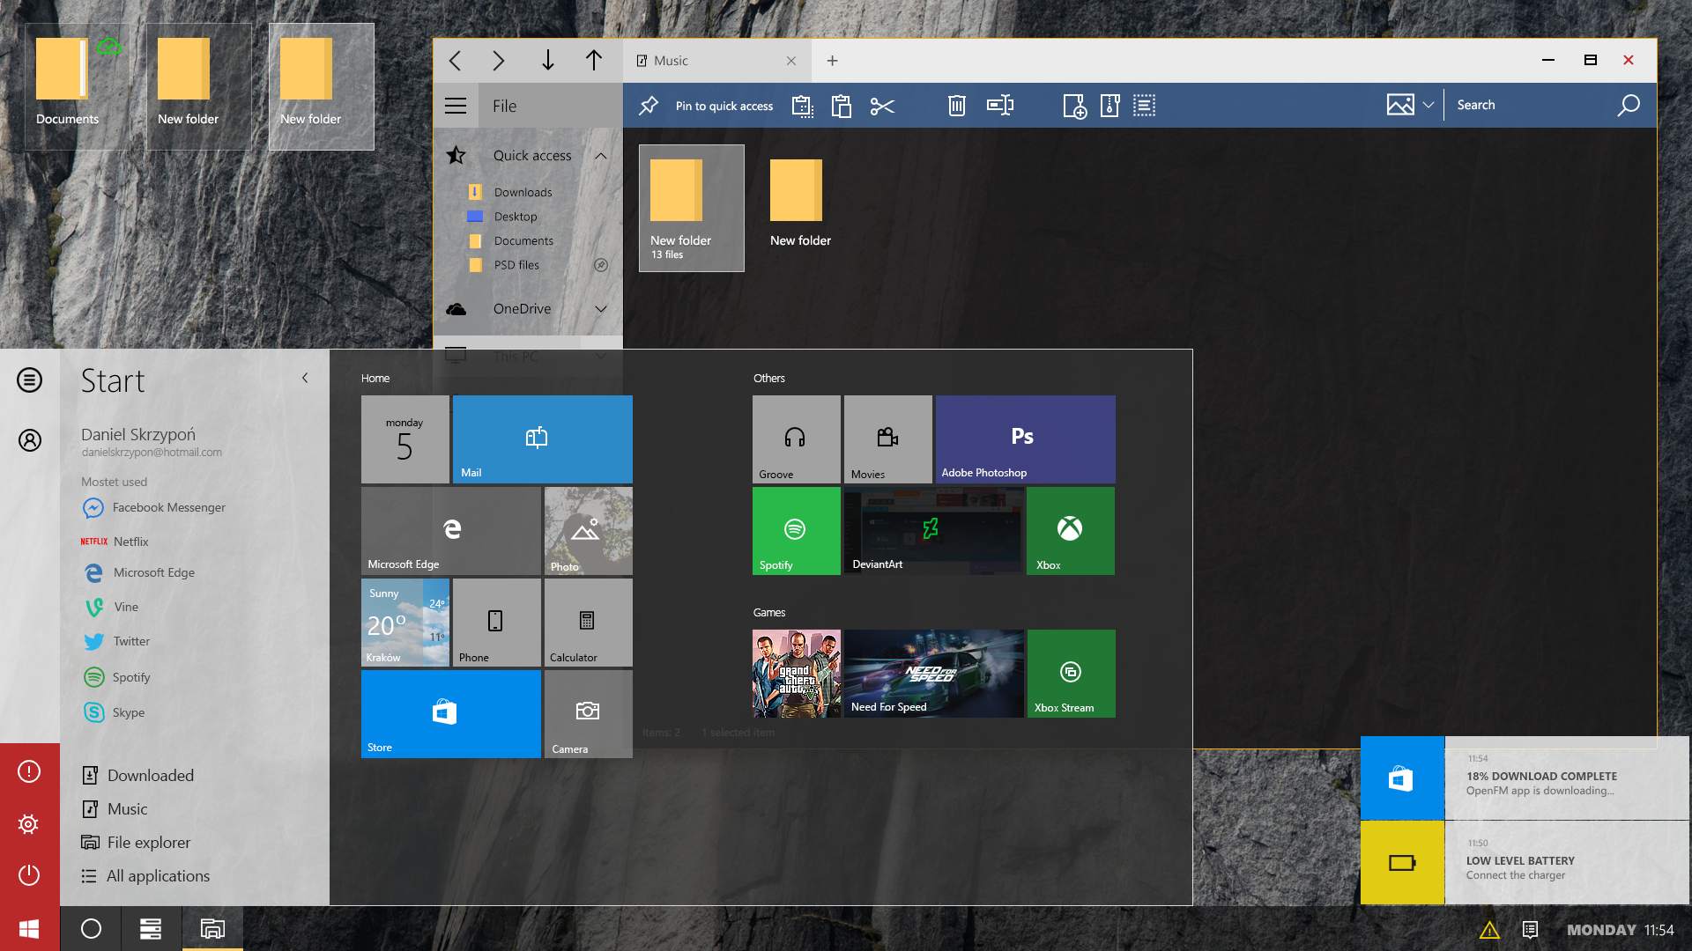Screen dimensions: 1692x951
Task: Click the up arrow navigation icon
Action: coord(594,60)
